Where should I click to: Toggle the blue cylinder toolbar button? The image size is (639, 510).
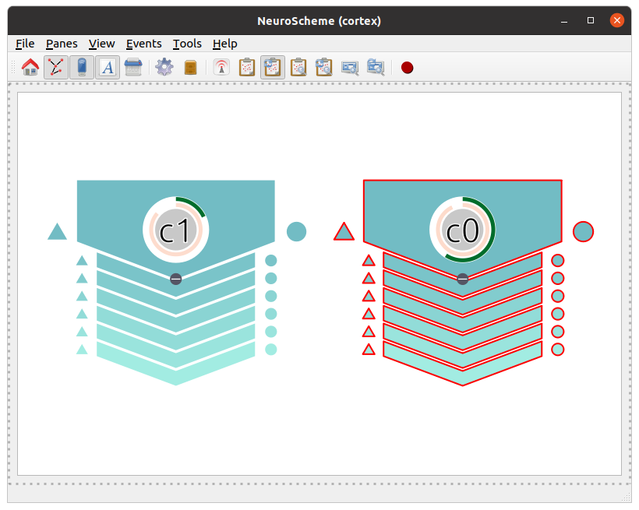pos(82,68)
